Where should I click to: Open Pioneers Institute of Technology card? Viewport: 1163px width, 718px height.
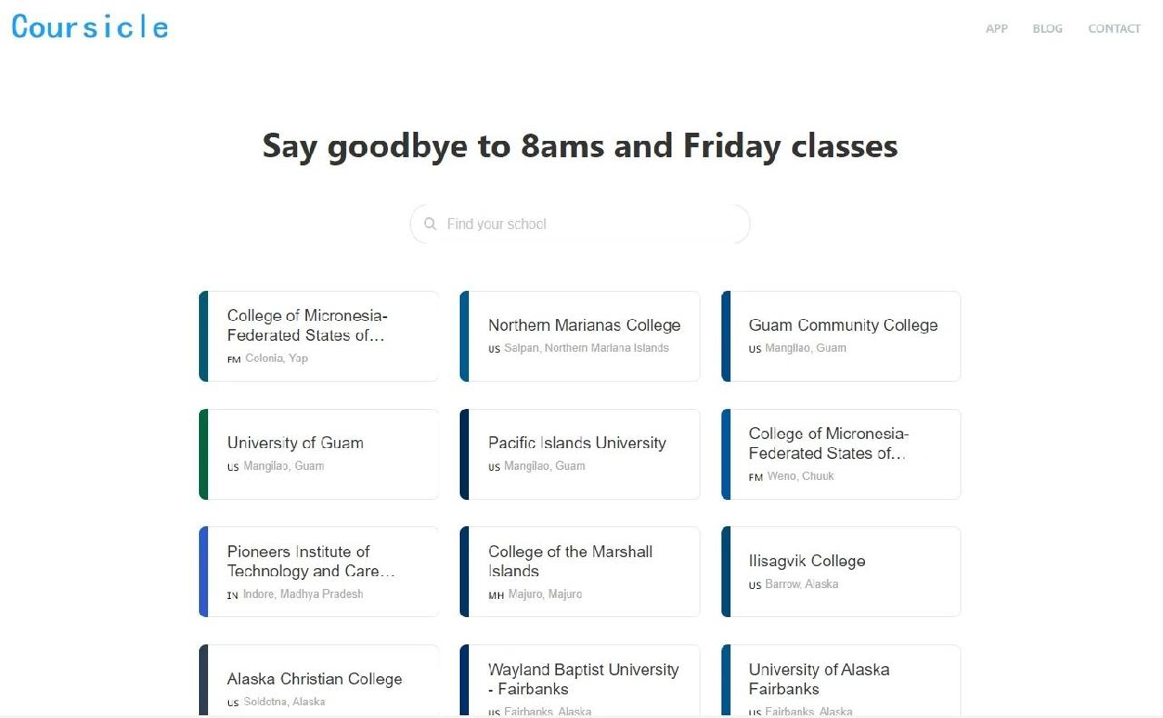point(319,572)
